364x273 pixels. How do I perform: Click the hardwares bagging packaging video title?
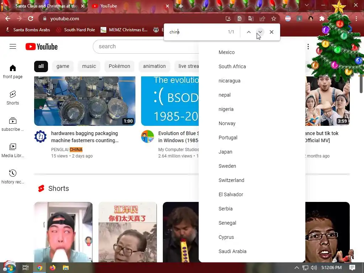pyautogui.click(x=85, y=137)
